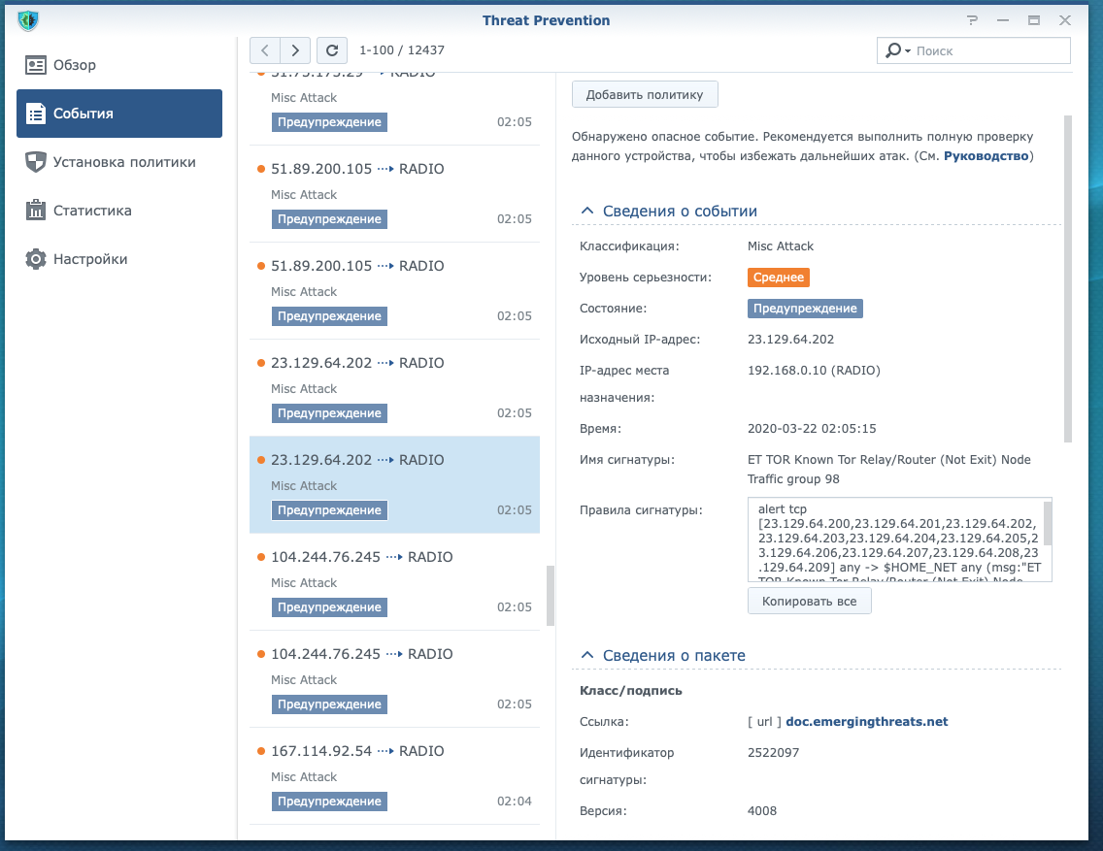
Task: Click the signature rules text box scrollbar
Action: tap(1048, 524)
